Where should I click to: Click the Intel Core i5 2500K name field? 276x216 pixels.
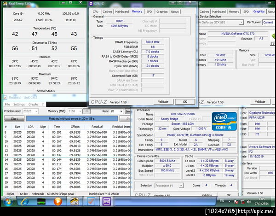[183, 114]
